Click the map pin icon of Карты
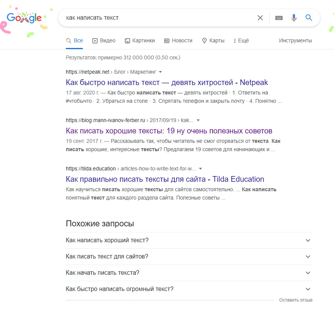334x311 pixels. [x=205, y=41]
